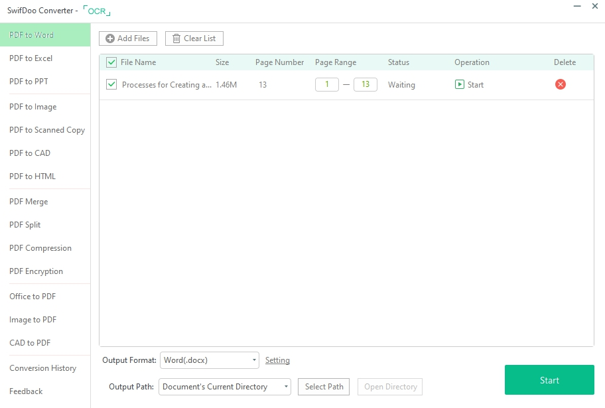This screenshot has width=605, height=408.
Task: Click the page range start field
Action: 327,84
